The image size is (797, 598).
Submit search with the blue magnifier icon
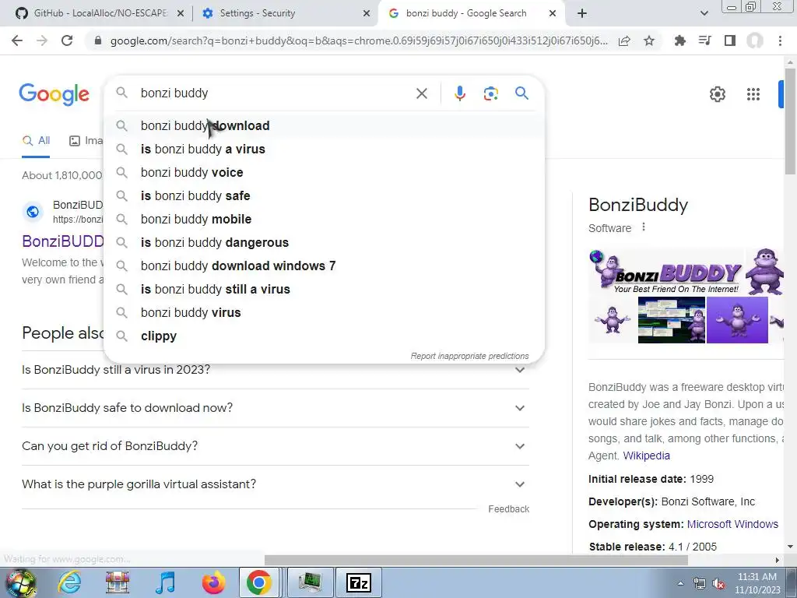click(521, 93)
